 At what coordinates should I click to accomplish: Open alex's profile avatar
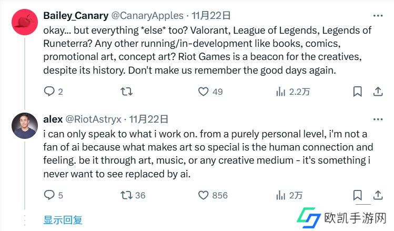point(25,125)
